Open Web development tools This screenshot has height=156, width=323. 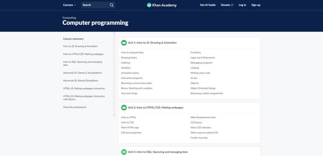[x=203, y=118]
